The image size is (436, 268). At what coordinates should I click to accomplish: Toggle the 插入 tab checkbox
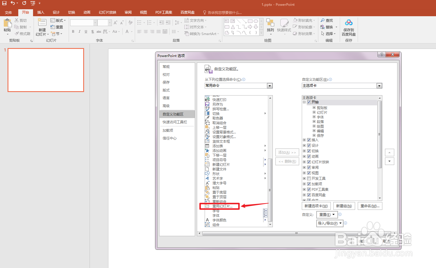click(309, 140)
